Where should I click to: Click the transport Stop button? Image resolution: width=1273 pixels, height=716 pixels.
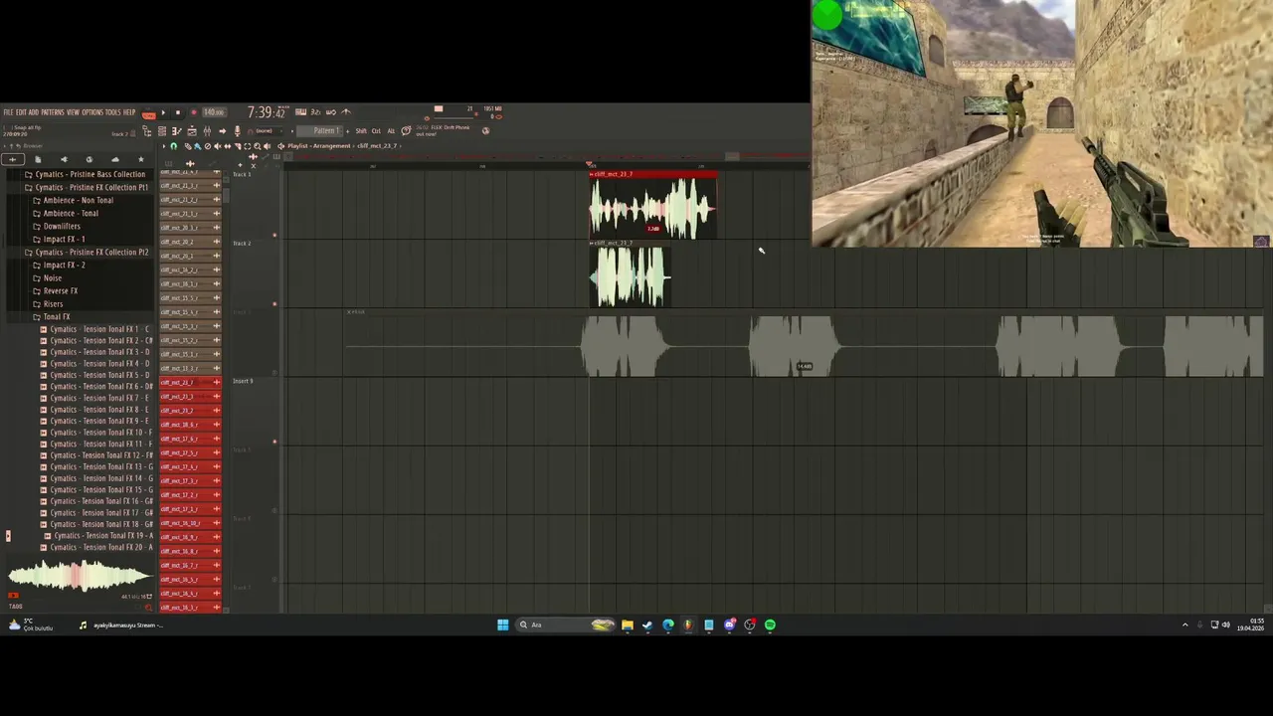[178, 112]
